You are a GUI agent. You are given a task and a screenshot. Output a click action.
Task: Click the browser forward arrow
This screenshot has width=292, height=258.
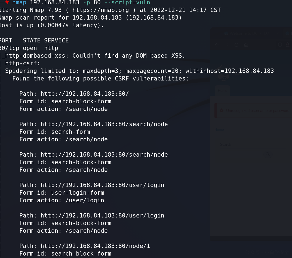pyautogui.click(x=227, y=45)
